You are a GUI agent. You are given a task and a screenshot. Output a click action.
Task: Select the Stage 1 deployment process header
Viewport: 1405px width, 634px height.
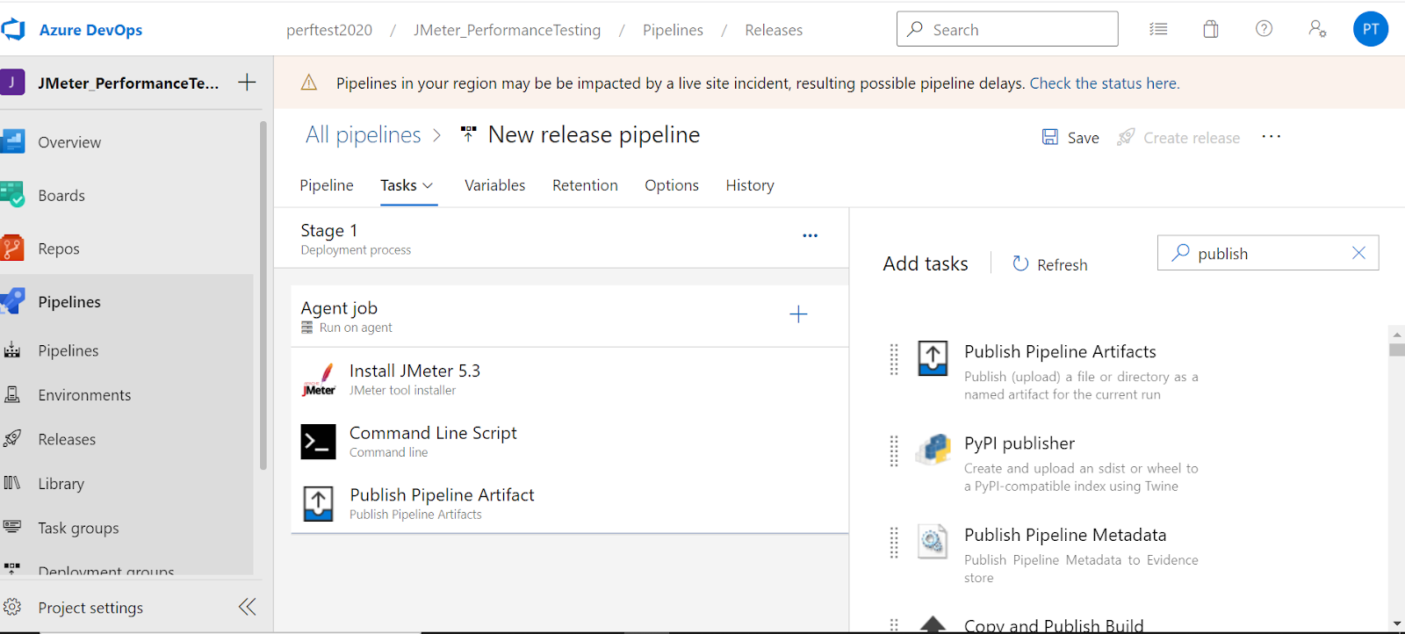tap(562, 238)
